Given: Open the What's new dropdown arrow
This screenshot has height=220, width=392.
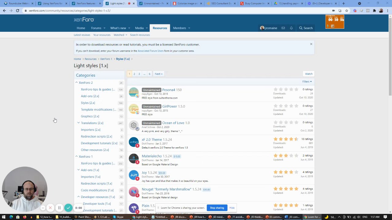Looking at the screenshot, I should click(x=129, y=28).
